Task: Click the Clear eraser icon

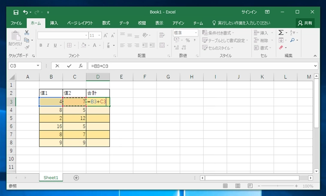Action: click(281, 48)
